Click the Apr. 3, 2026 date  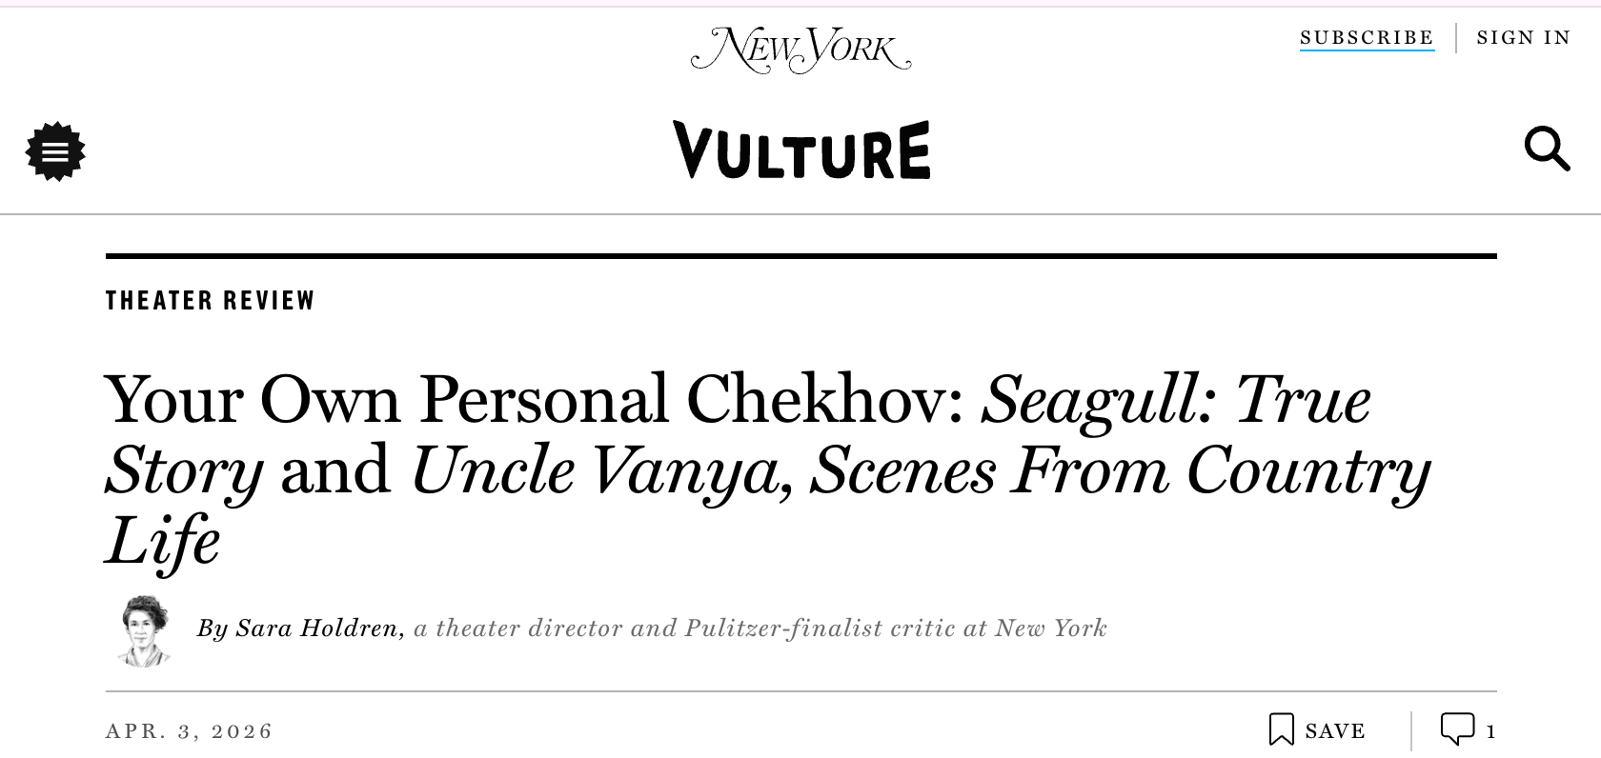[x=189, y=731]
